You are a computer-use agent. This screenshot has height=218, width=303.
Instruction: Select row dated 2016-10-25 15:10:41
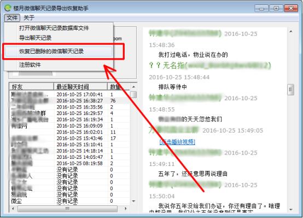pos(69,145)
